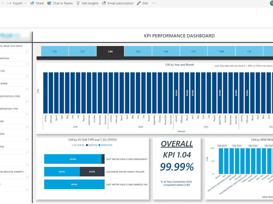Select the 1.08 KPI tab

click(221, 51)
